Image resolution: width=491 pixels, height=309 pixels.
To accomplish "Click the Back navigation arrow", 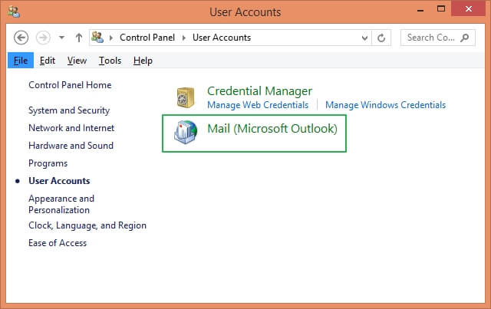I will (21, 38).
